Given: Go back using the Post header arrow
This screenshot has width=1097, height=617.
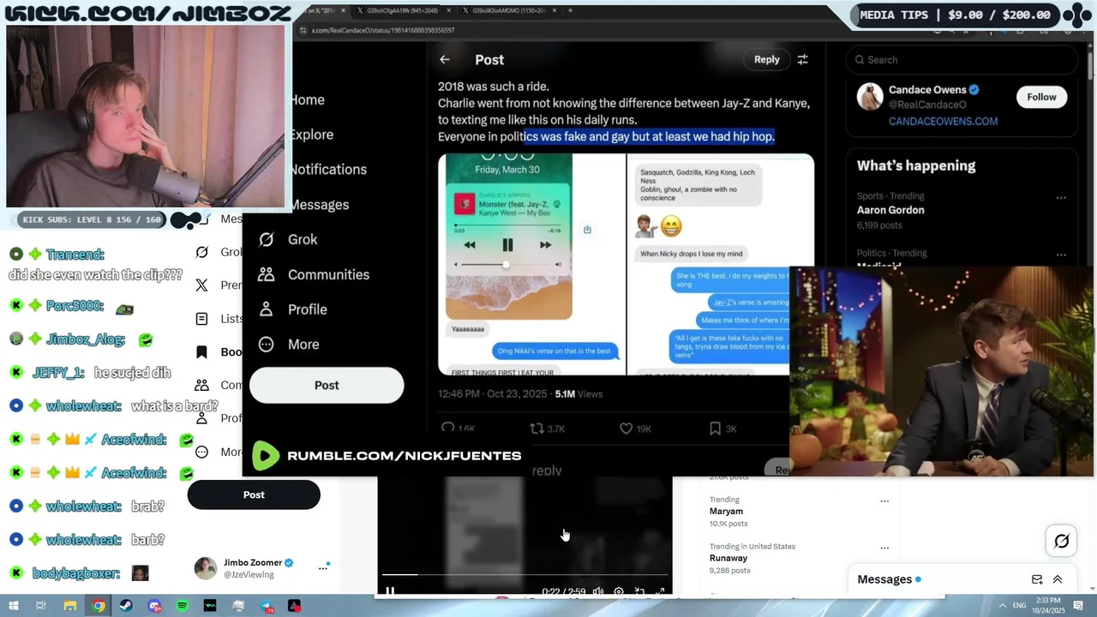Looking at the screenshot, I should click(x=444, y=60).
